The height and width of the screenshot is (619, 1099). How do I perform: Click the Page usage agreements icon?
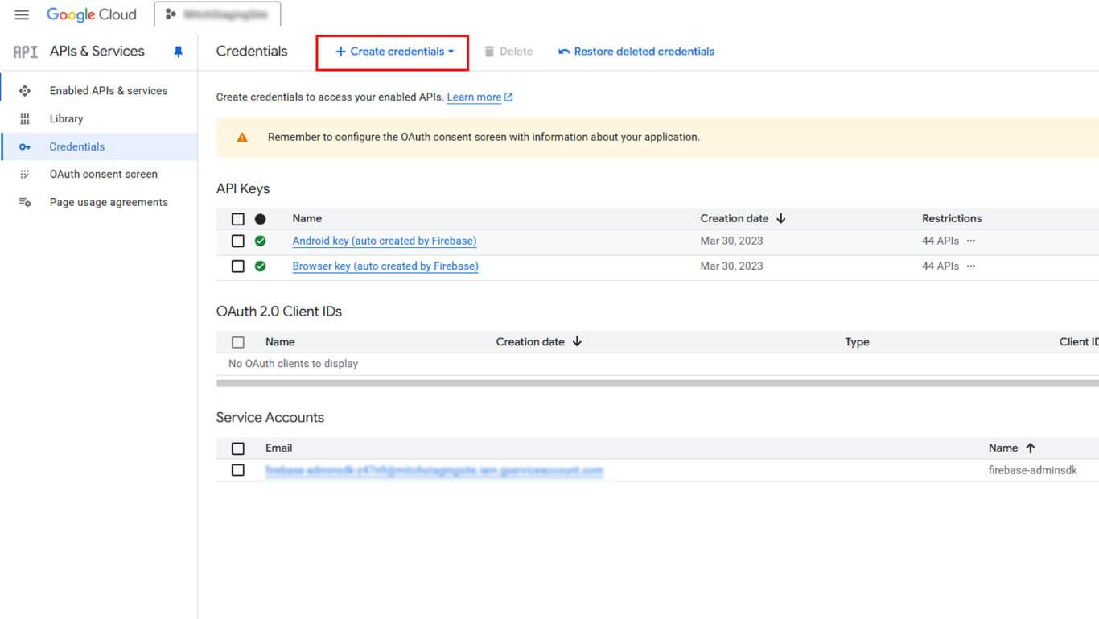click(x=25, y=203)
